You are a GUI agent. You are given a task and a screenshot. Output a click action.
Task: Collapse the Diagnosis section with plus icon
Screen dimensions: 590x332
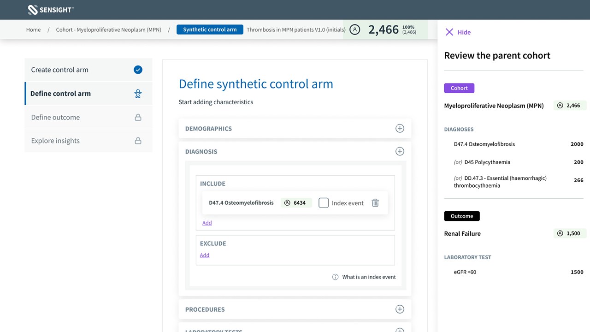400,151
